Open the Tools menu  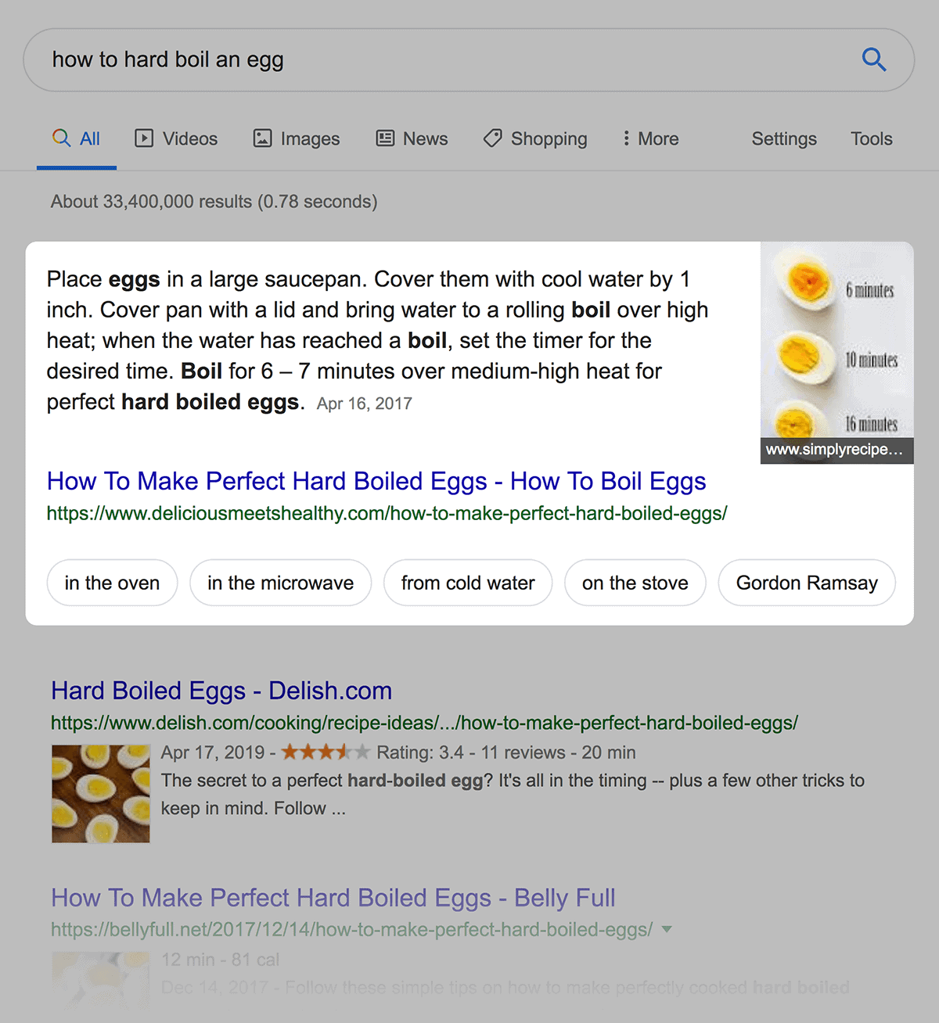point(872,138)
